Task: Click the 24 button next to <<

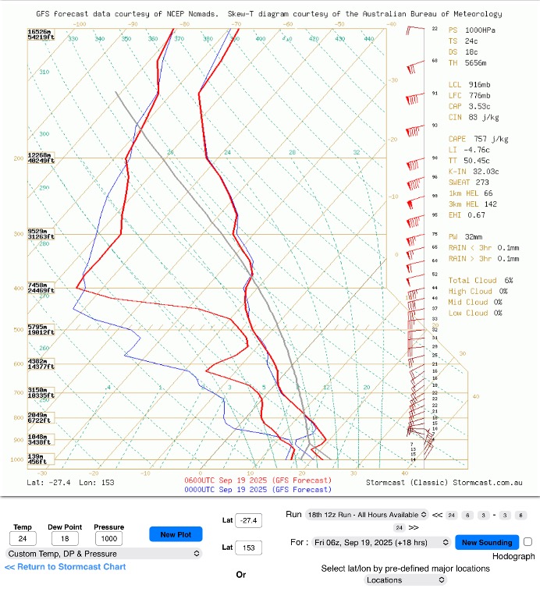Action: [451, 515]
